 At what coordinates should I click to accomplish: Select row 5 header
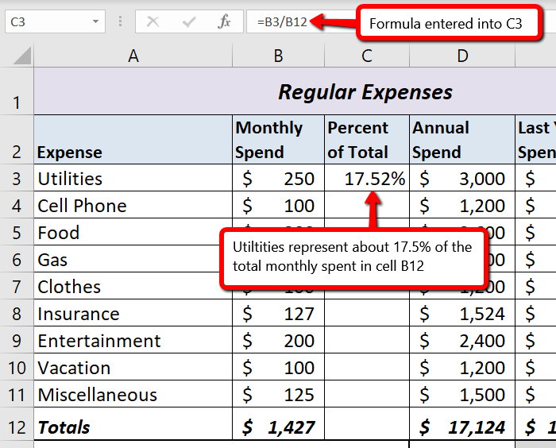17,232
